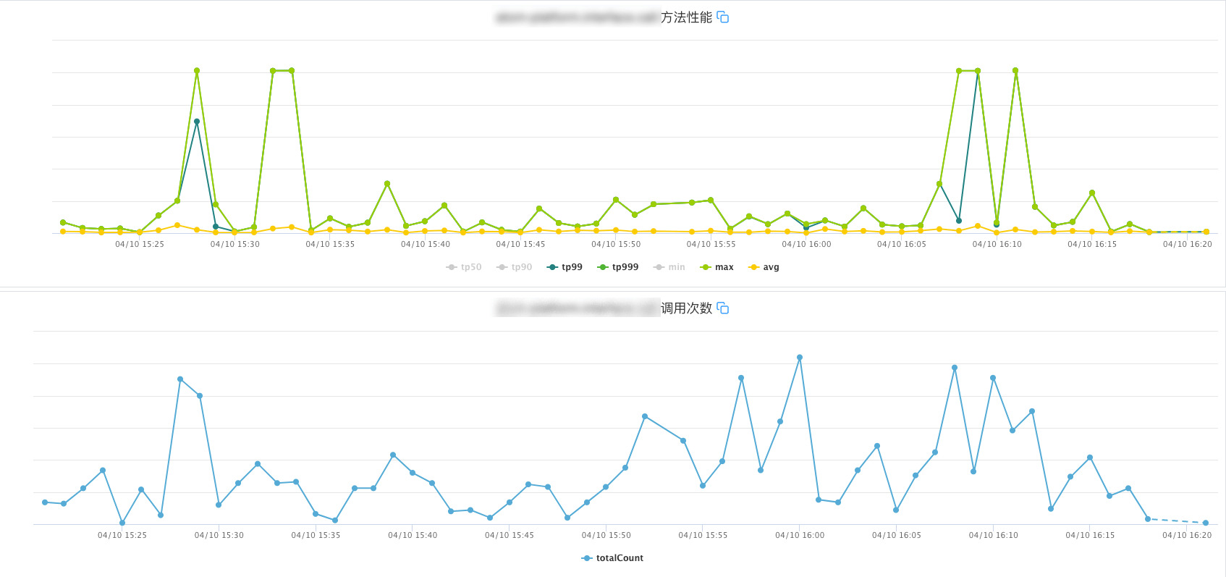Copy the 方法性能 chart title
Screen dimensions: 1226x577
click(723, 17)
